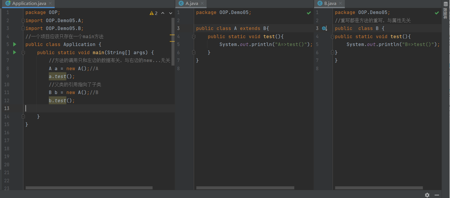Click the Application.java vertical scrollbar

[x=173, y=42]
